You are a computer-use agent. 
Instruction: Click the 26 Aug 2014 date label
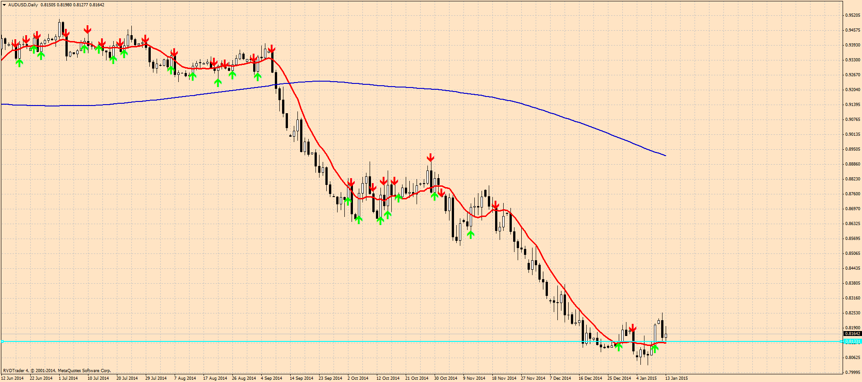click(244, 378)
